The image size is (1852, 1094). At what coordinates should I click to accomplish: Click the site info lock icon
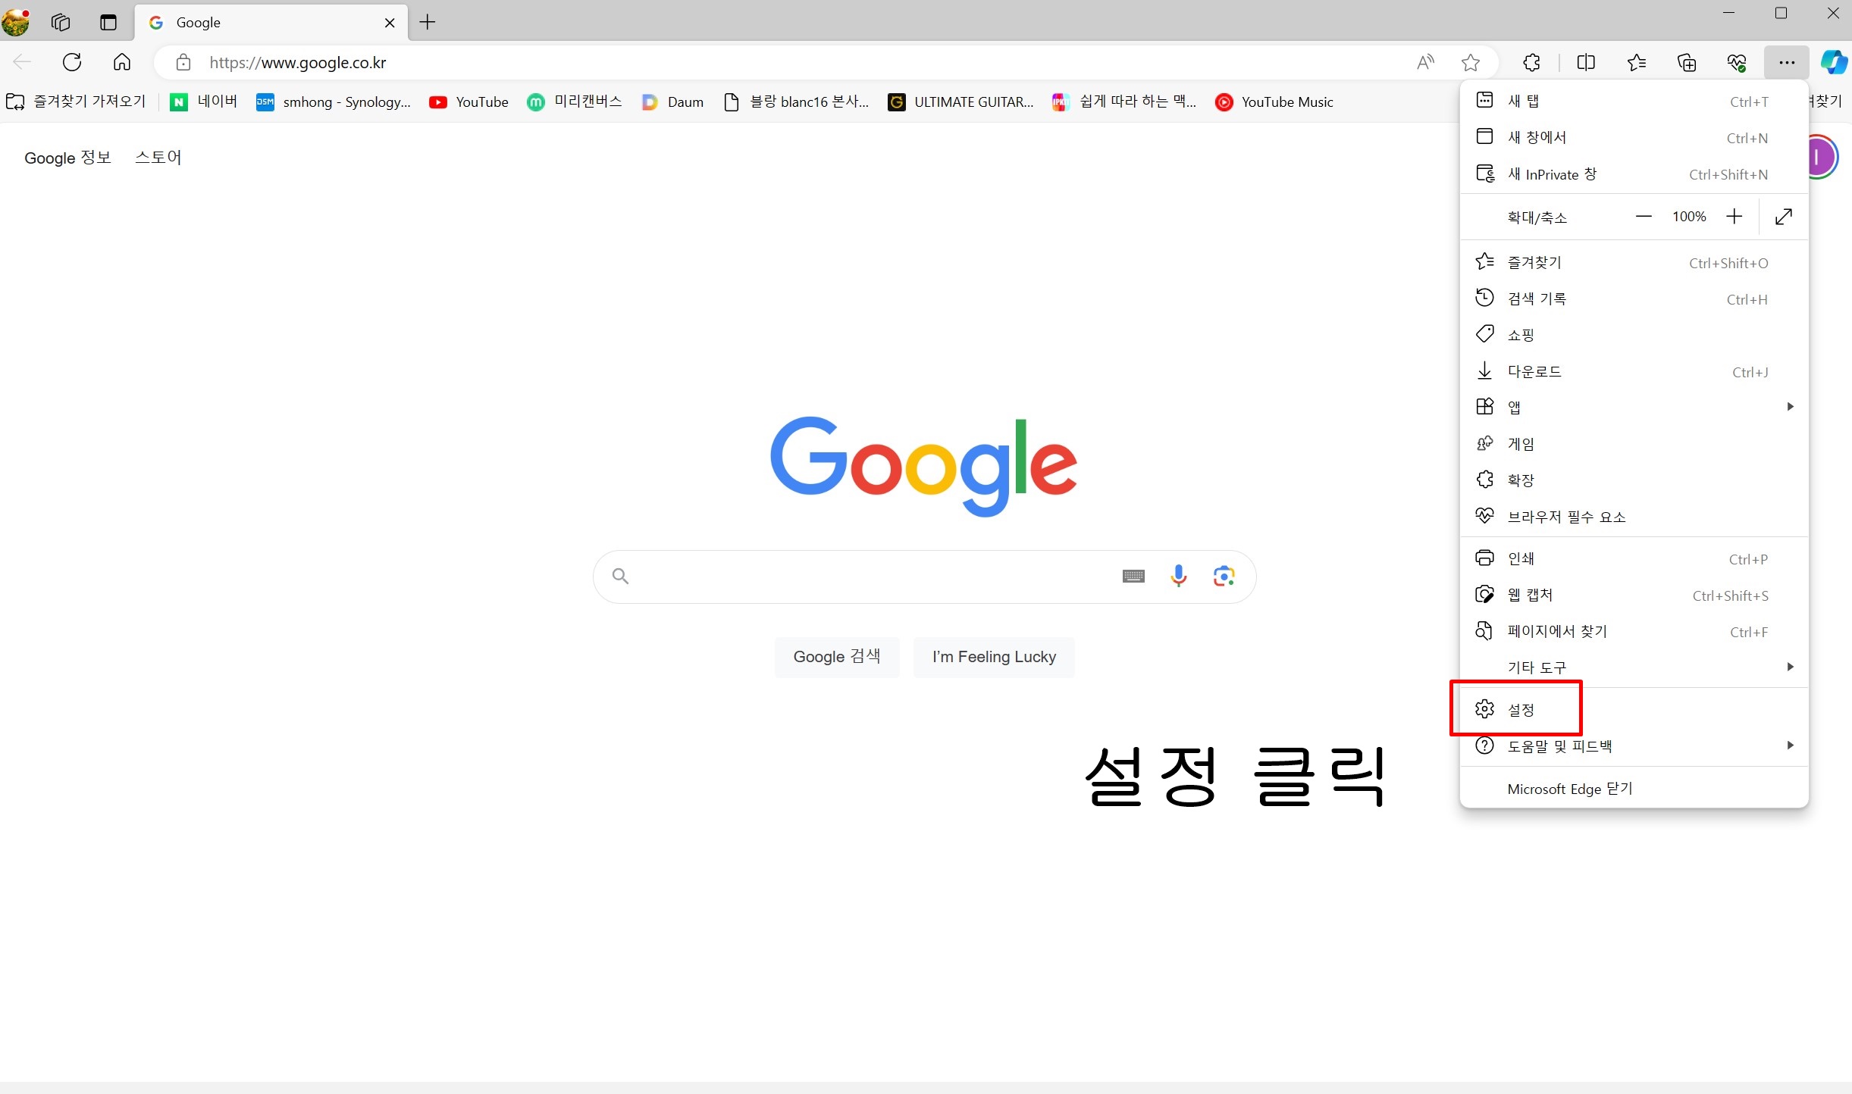183,62
